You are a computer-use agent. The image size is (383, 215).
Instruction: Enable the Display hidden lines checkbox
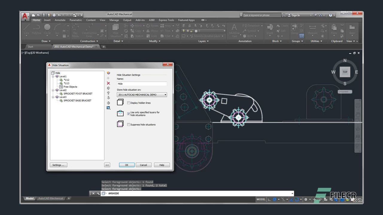(128, 103)
